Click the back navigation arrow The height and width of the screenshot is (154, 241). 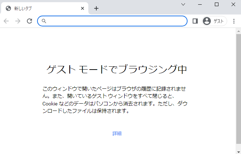[x=6, y=21]
